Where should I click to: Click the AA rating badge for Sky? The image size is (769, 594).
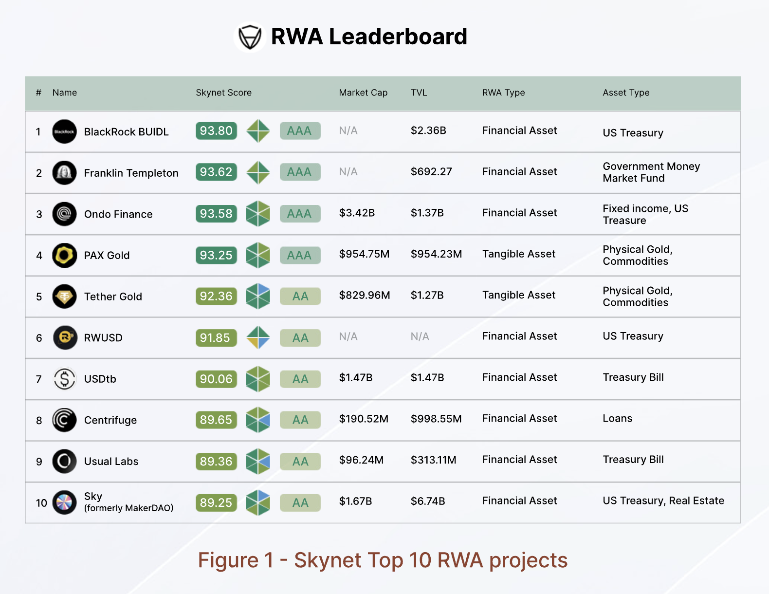[x=300, y=502]
